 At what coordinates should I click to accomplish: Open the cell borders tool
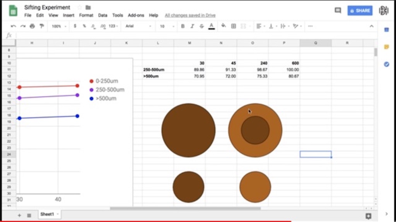click(x=234, y=26)
